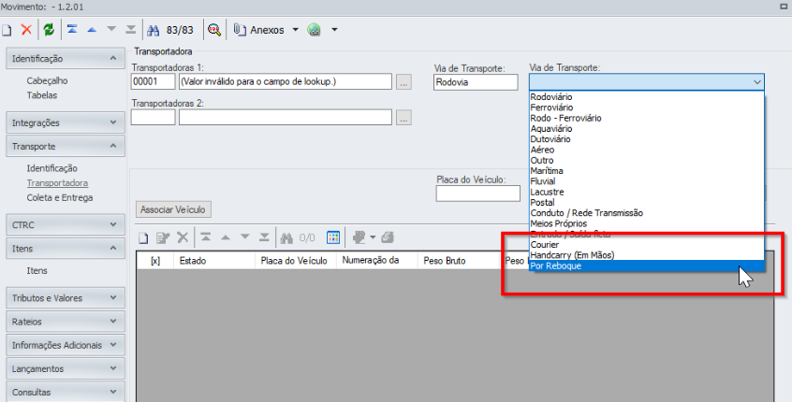
Task: Open Coleta e Entrega page
Action: click(60, 197)
